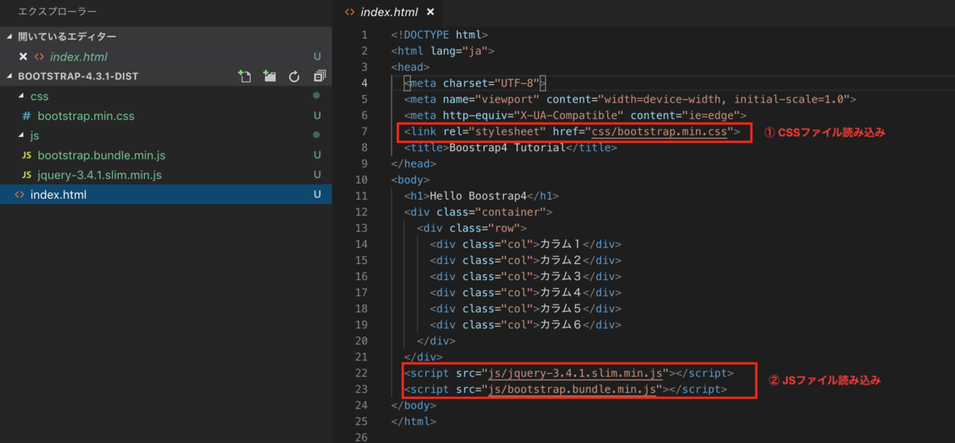Click the カラム6 column line

pos(525,324)
